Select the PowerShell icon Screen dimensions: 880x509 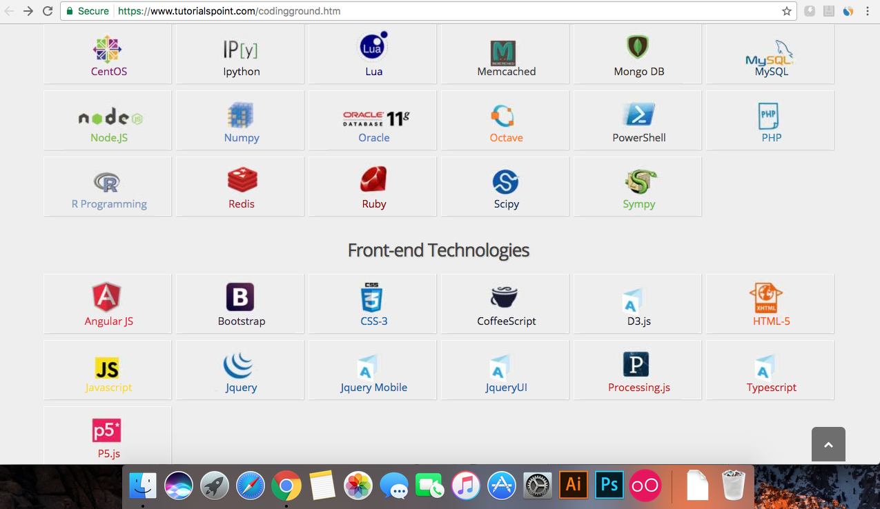point(638,114)
